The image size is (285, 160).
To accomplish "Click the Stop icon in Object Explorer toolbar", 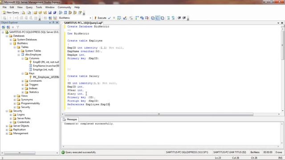I will (x=13, y=27).
